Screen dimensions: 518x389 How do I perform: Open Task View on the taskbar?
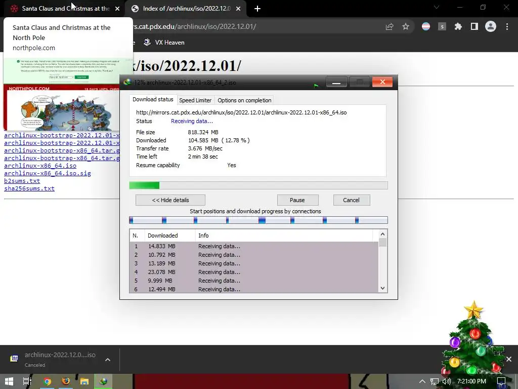tap(27, 381)
